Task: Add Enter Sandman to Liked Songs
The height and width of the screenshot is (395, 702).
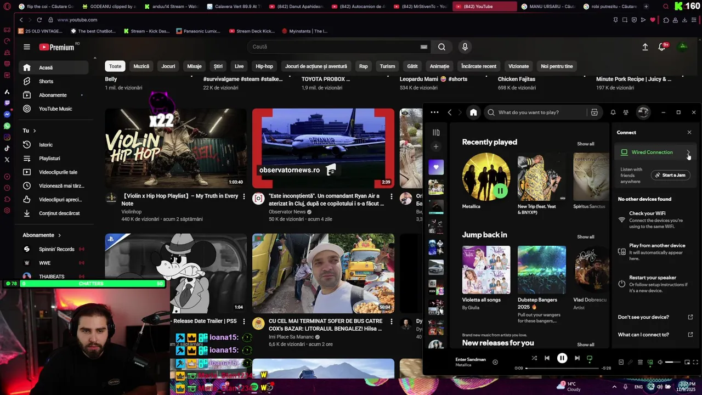Action: (495, 362)
